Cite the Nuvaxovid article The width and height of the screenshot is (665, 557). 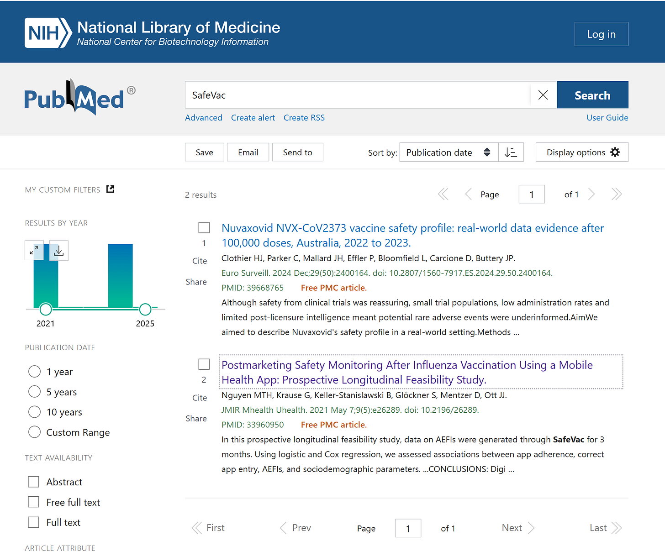(x=200, y=261)
